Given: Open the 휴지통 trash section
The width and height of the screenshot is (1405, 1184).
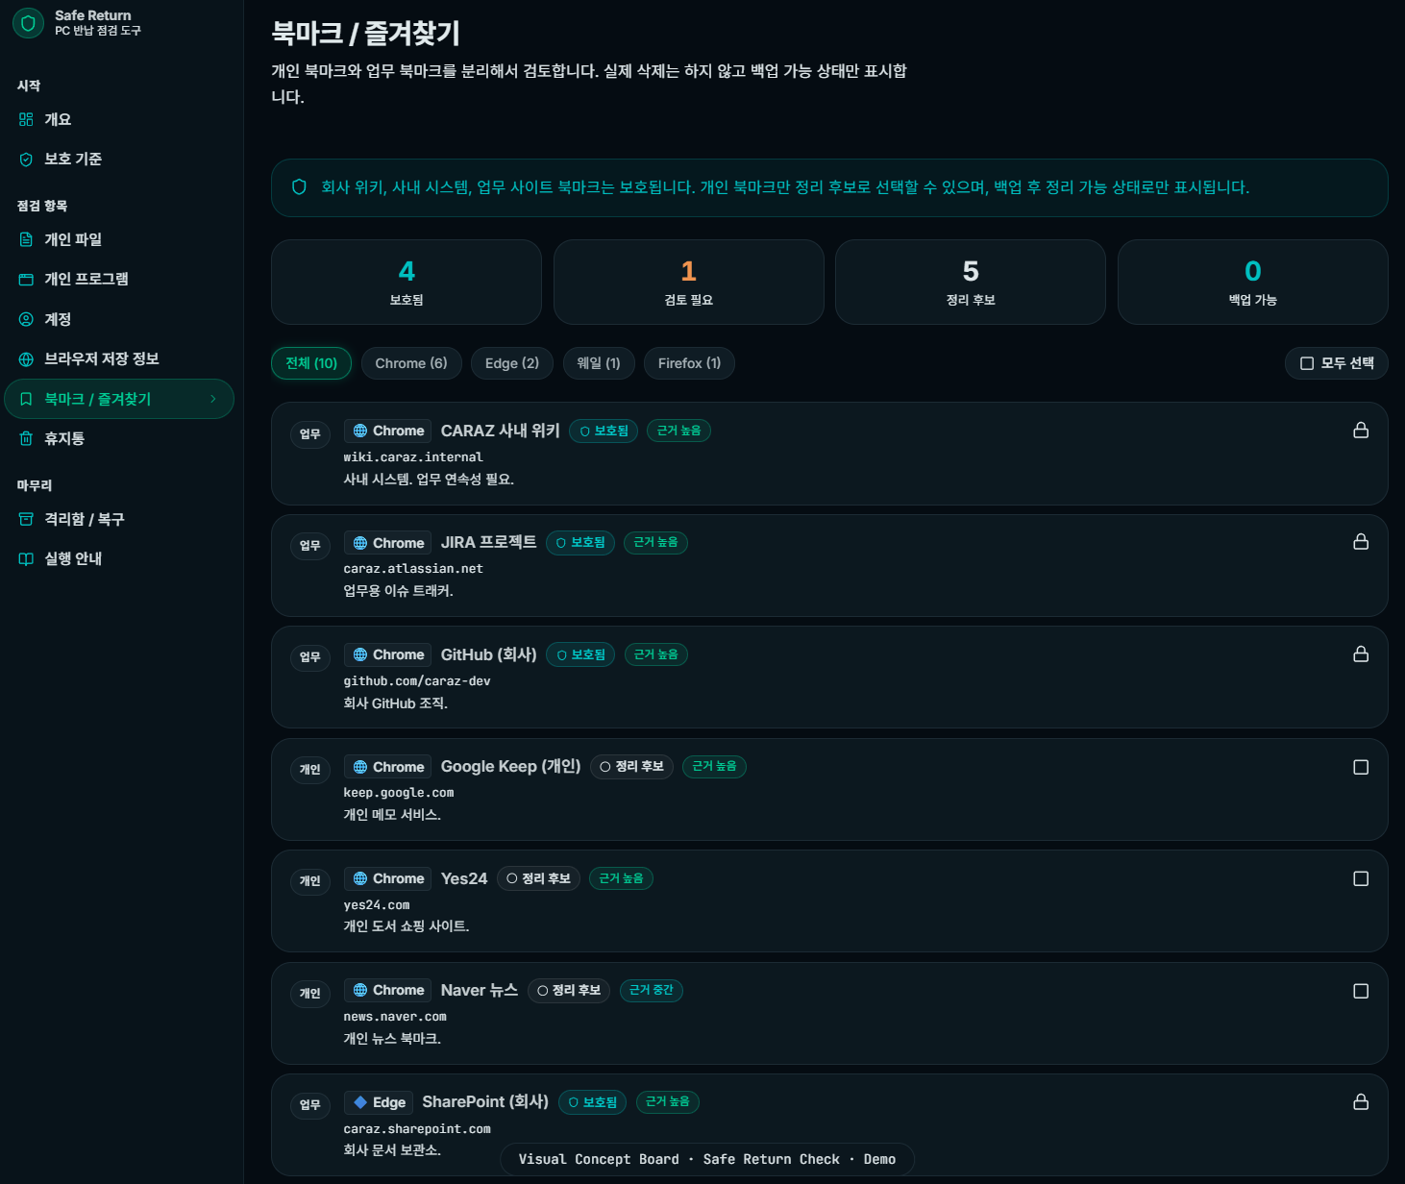Looking at the screenshot, I should (x=63, y=438).
